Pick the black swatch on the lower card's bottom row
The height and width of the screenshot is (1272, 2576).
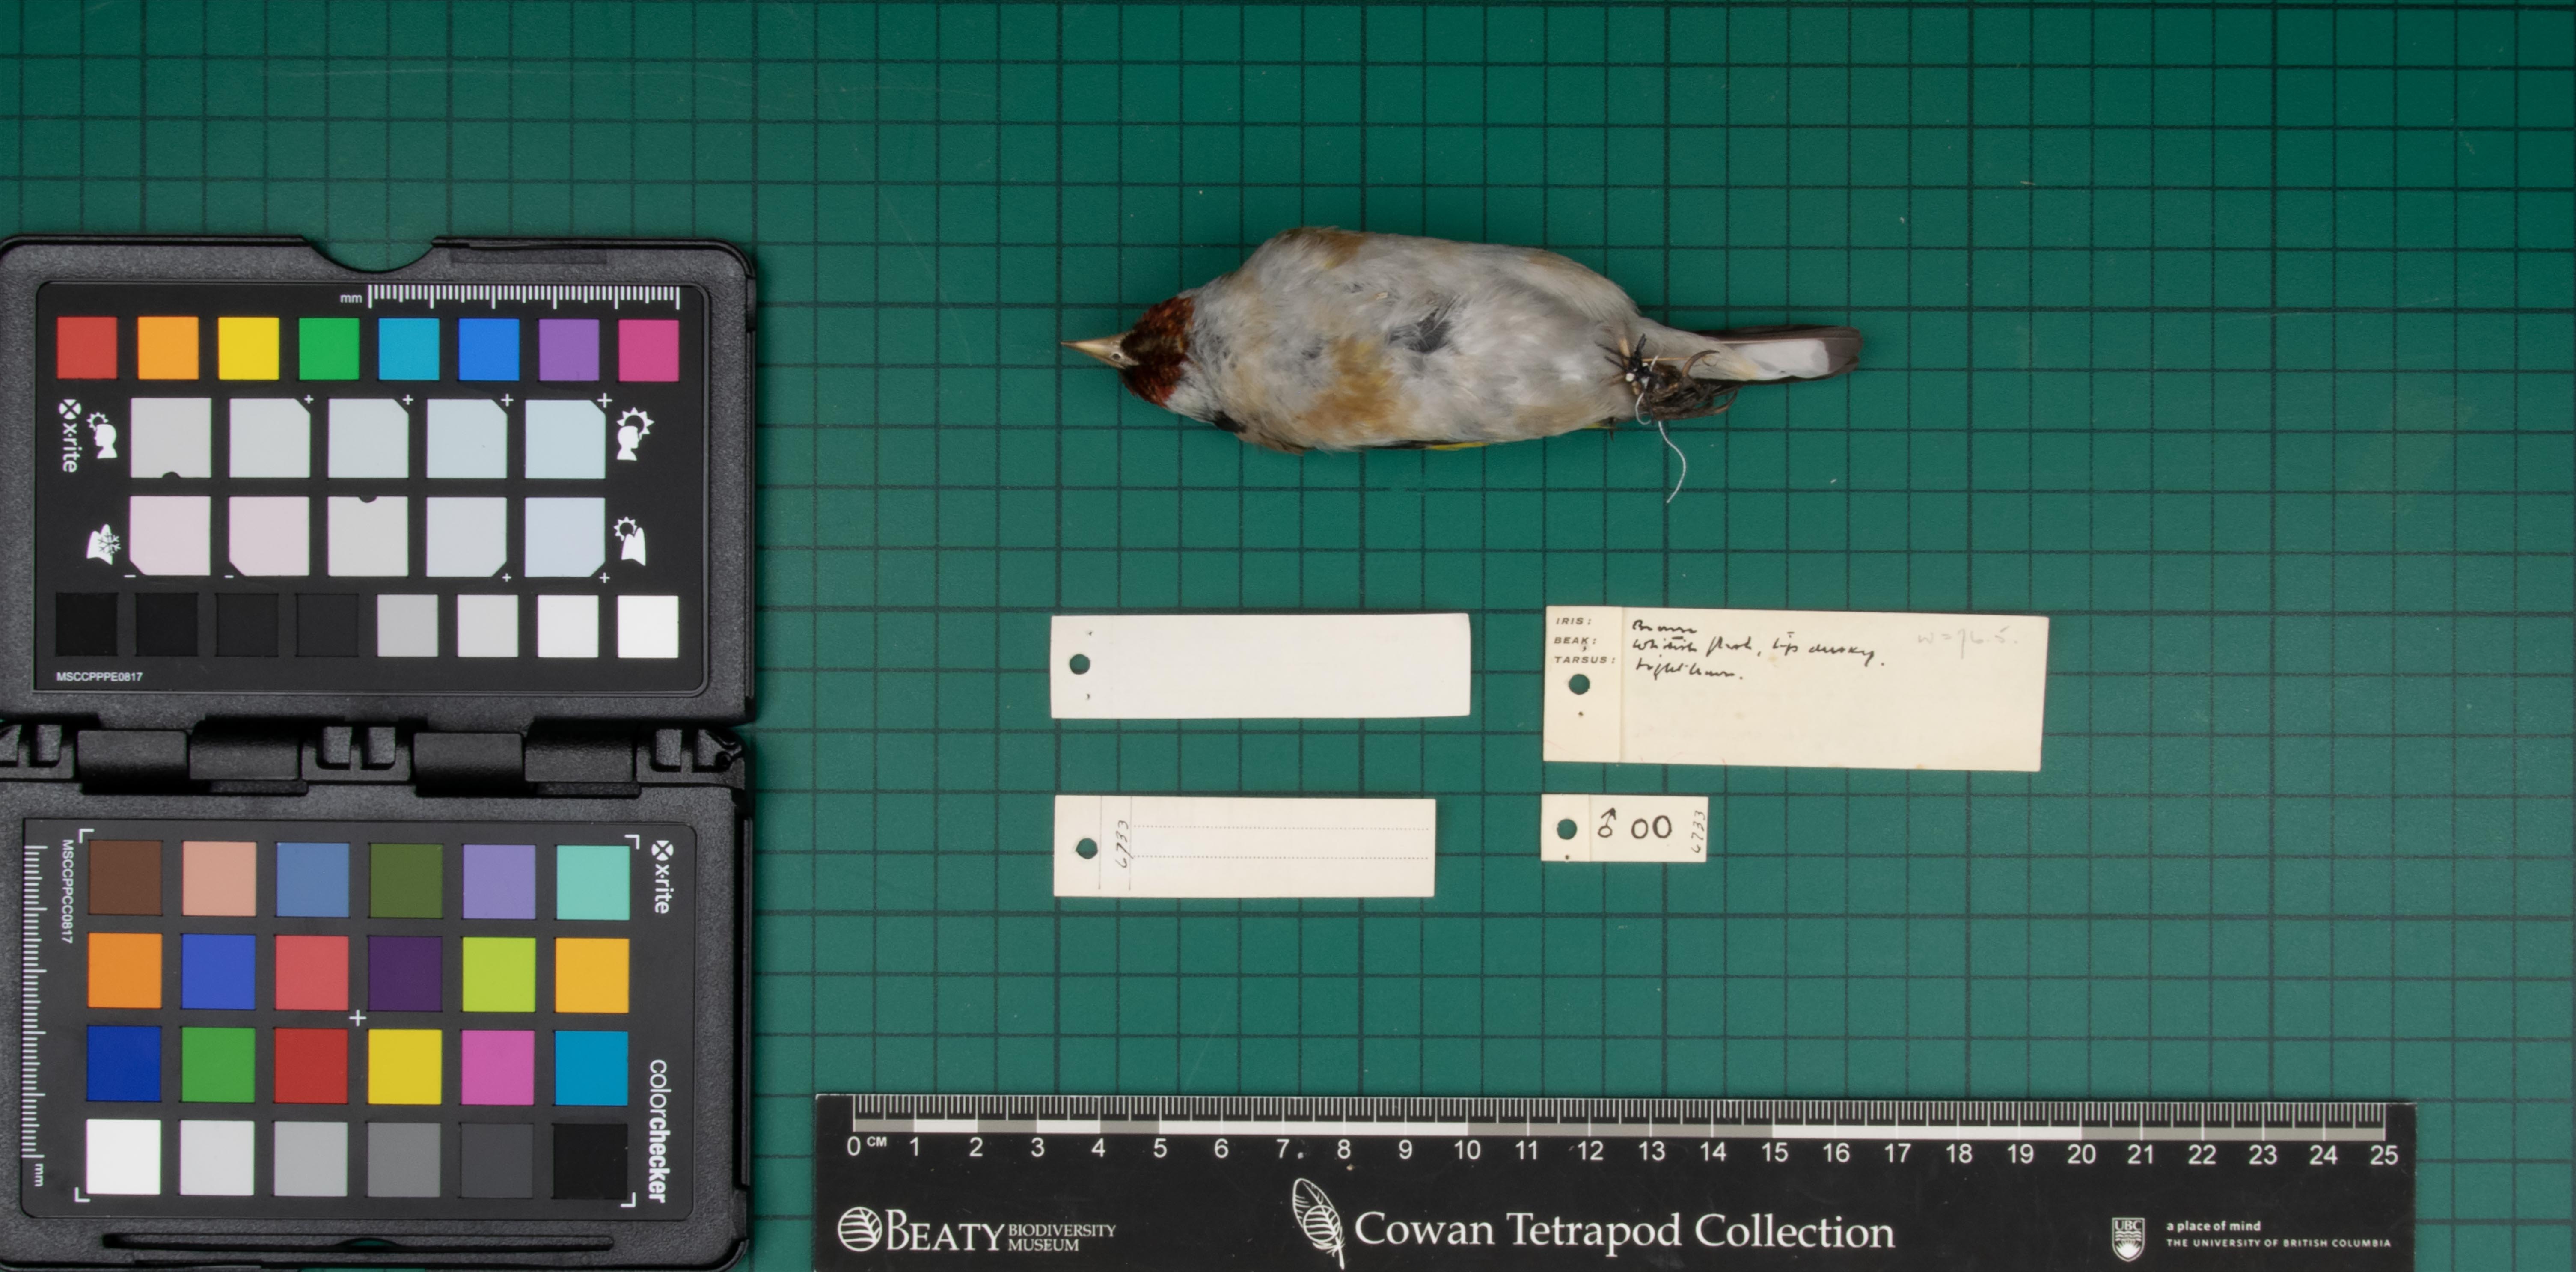590,1161
